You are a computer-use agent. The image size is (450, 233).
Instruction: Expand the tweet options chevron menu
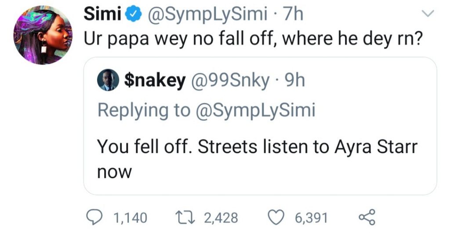(427, 15)
